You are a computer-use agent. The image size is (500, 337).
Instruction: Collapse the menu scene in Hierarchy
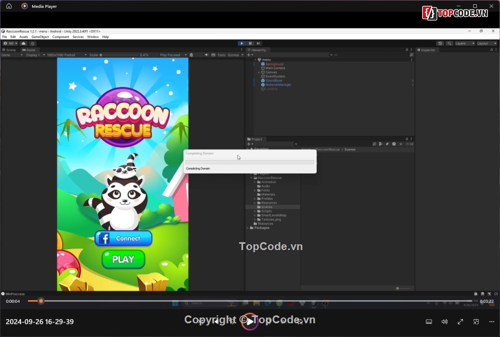(x=255, y=60)
